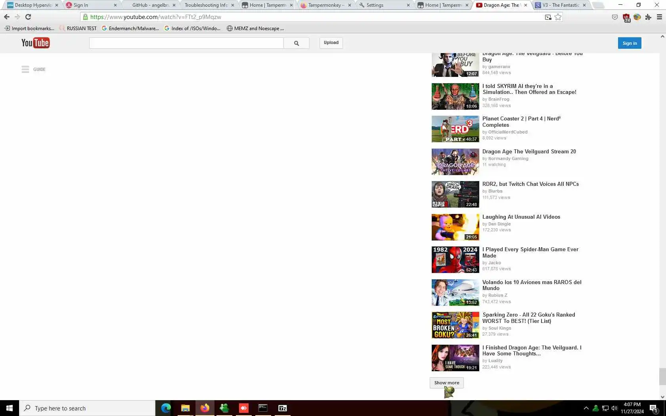The width and height of the screenshot is (666, 416).
Task: Click Import bookmarks item
Action: click(29, 29)
